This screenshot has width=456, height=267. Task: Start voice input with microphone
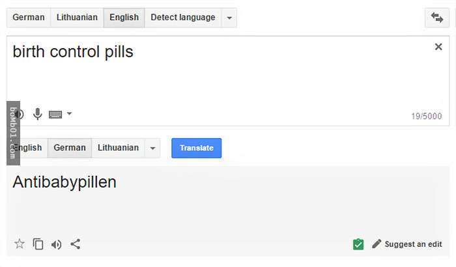[x=38, y=115]
